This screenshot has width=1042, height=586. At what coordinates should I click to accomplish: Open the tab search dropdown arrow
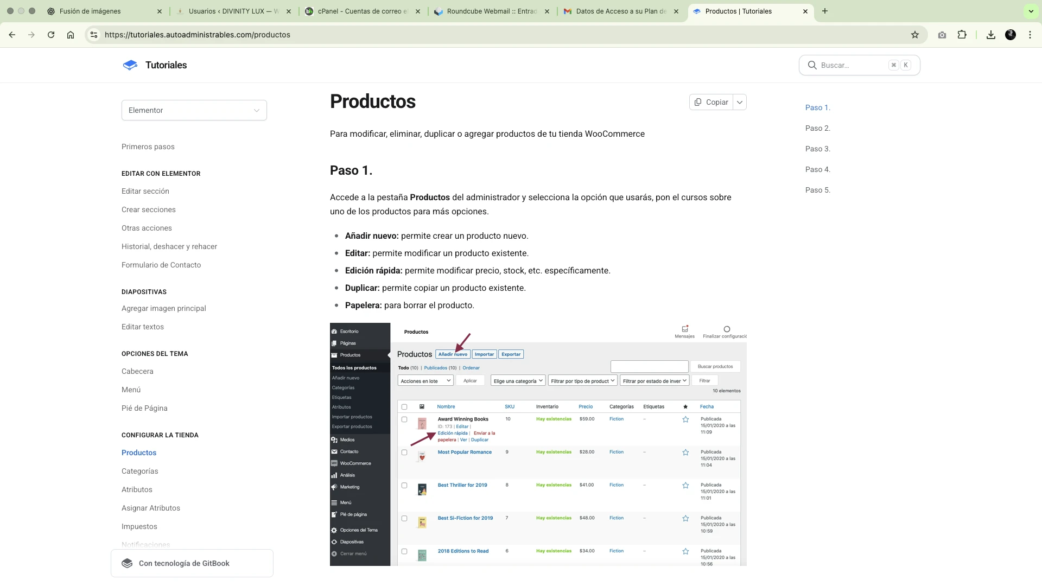1031,11
